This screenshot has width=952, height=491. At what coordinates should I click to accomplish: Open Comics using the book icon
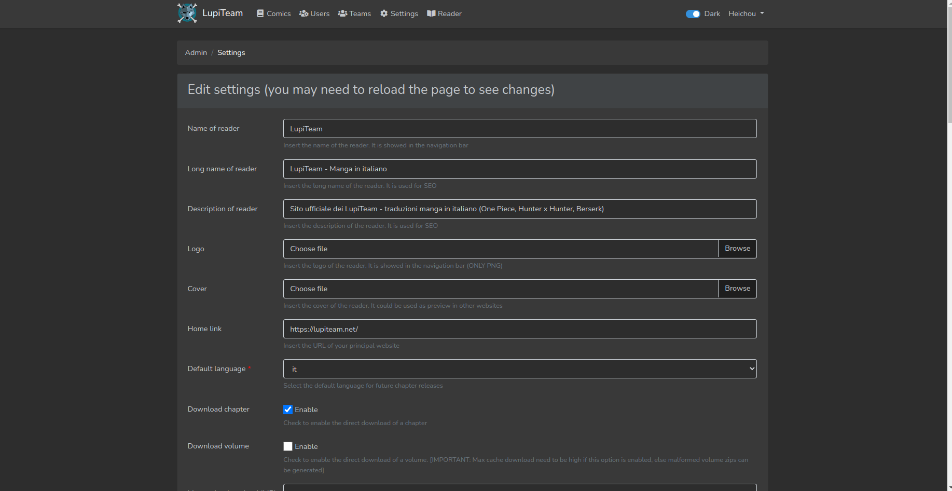[x=260, y=13]
